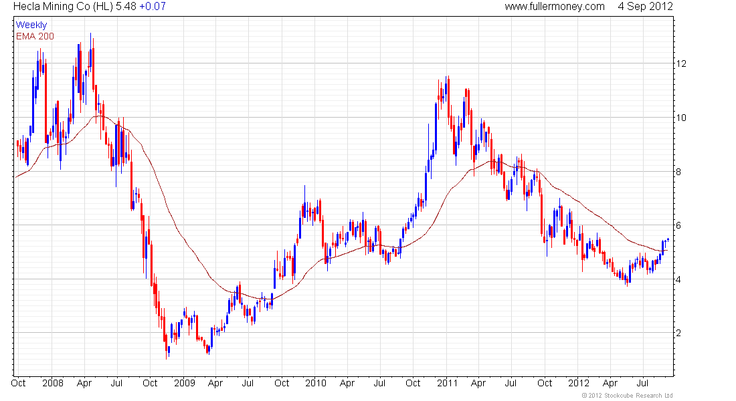Click the '2012' year axis label
Screen dimensions: 736x401
578,383
